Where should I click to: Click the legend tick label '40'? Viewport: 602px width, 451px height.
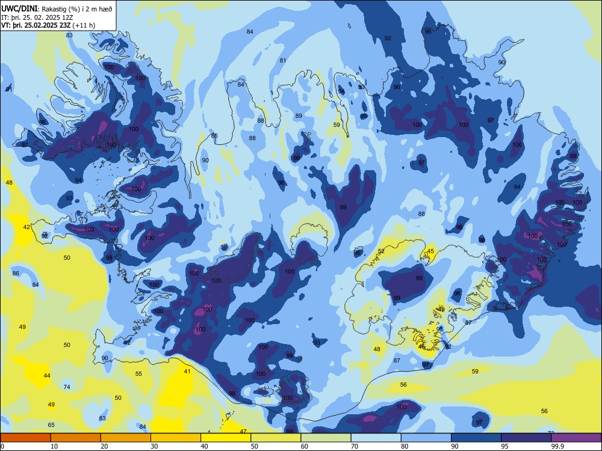click(205, 446)
